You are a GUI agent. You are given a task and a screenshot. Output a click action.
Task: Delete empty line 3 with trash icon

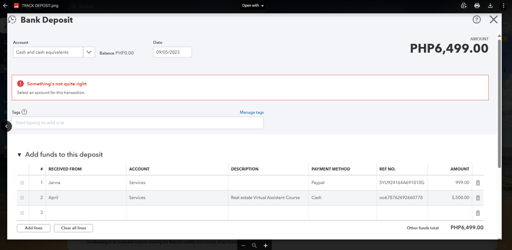point(478,213)
